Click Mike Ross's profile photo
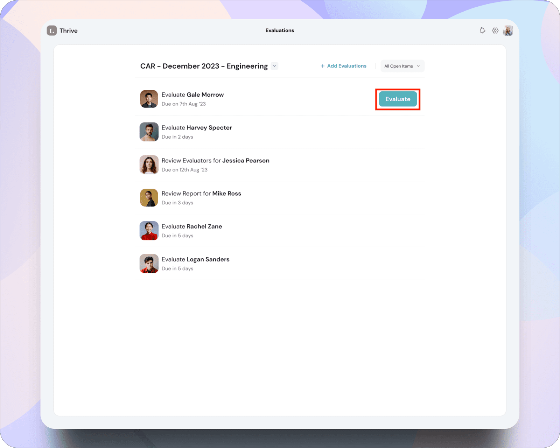Screen dimensions: 560x448 tap(149, 198)
